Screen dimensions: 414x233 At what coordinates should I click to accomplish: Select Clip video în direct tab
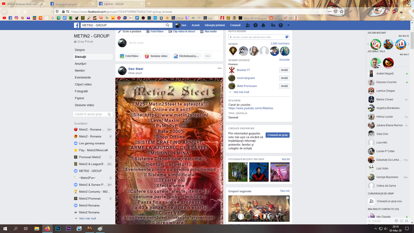point(182,31)
